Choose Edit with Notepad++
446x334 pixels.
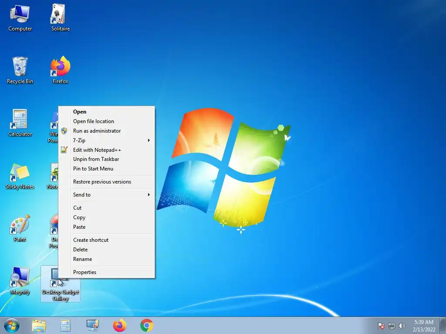(107, 150)
